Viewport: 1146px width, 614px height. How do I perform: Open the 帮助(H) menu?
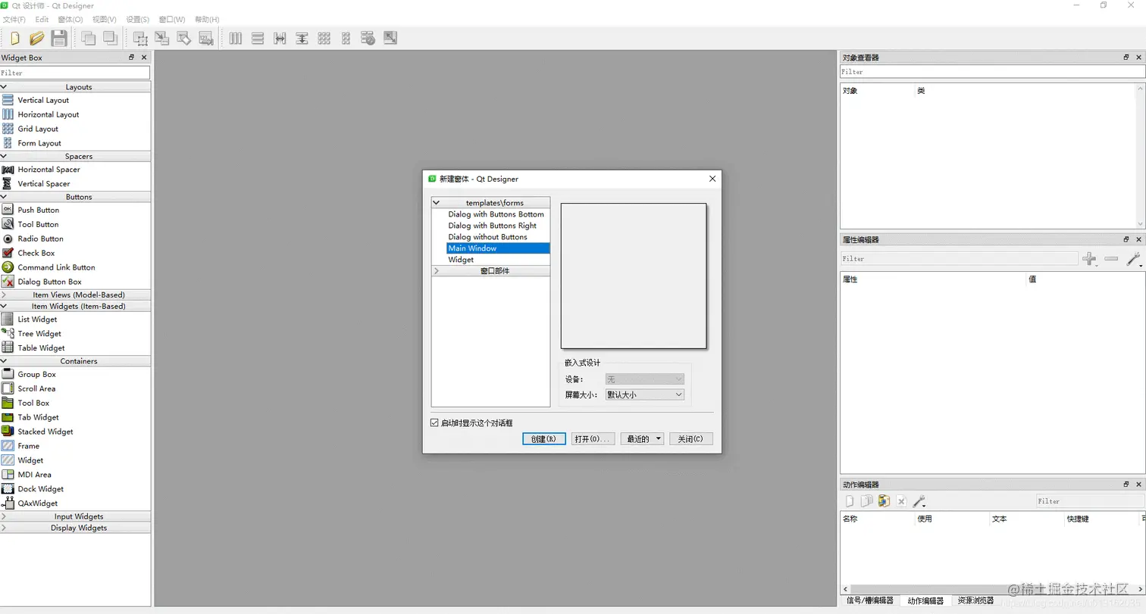pos(207,19)
